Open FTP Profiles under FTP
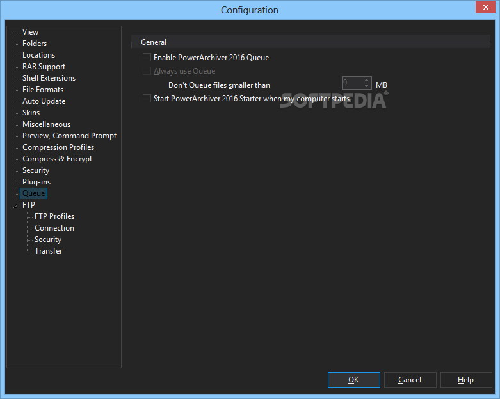 point(54,216)
